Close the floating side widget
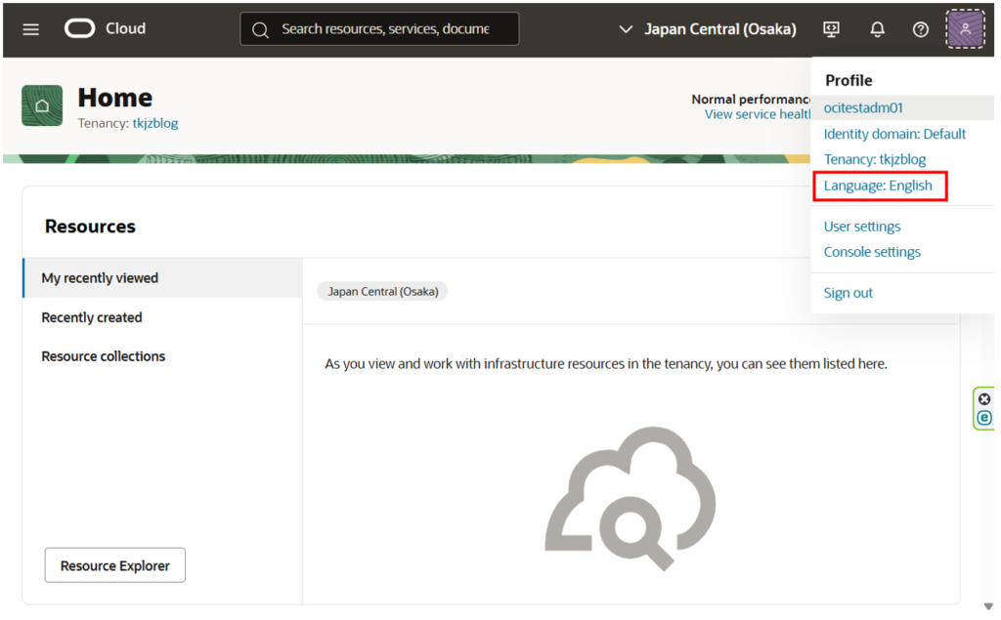The height and width of the screenshot is (620, 1001). tap(984, 399)
